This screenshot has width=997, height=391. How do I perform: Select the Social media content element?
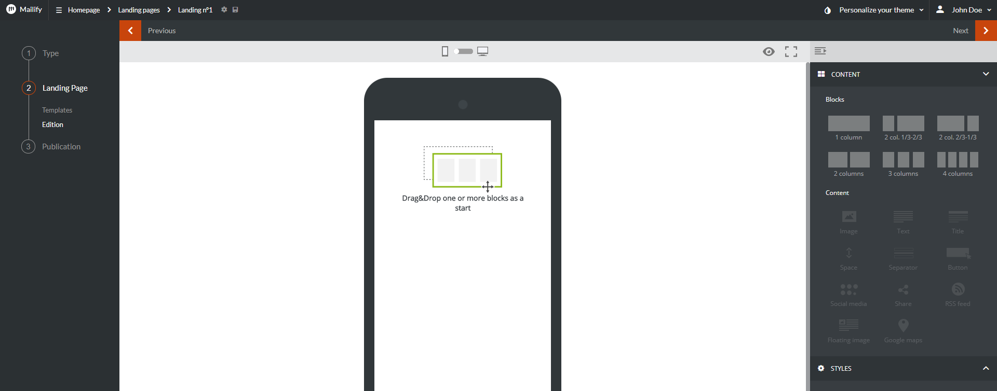coord(848,295)
